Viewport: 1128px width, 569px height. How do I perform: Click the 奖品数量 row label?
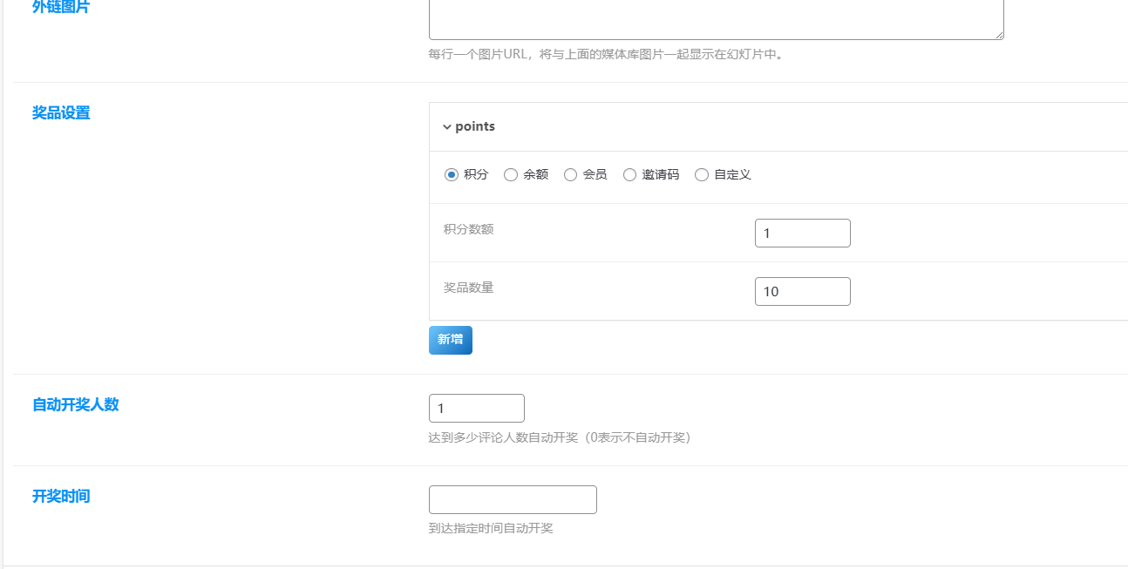point(468,287)
